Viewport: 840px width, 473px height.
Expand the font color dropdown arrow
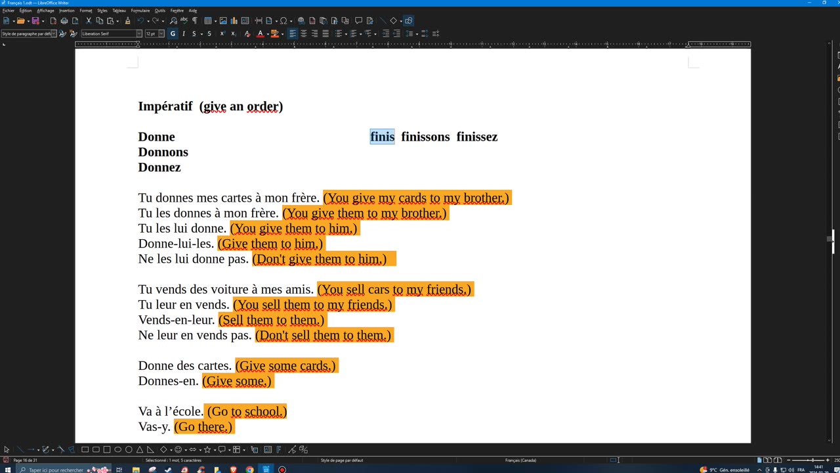(268, 34)
